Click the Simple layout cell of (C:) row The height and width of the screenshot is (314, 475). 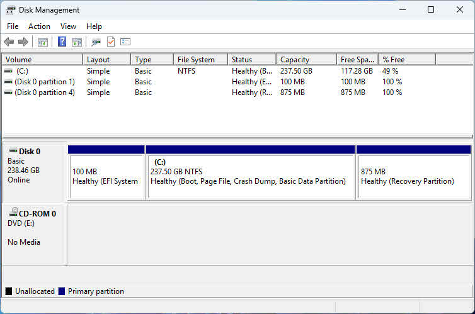point(98,71)
